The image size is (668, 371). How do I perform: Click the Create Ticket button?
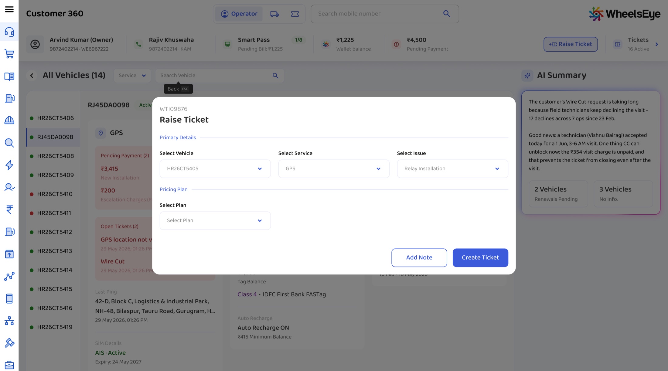pyautogui.click(x=480, y=258)
